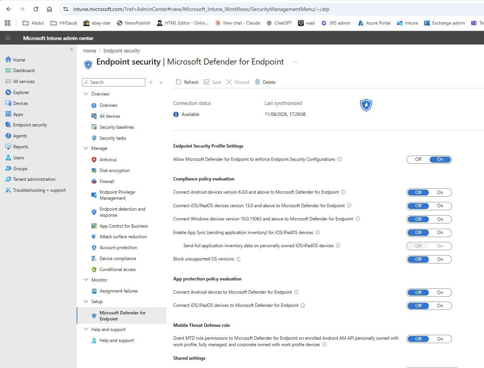Image resolution: width=484 pixels, height=368 pixels.
Task: Collapse the Setup section chevron
Action: pos(86,302)
